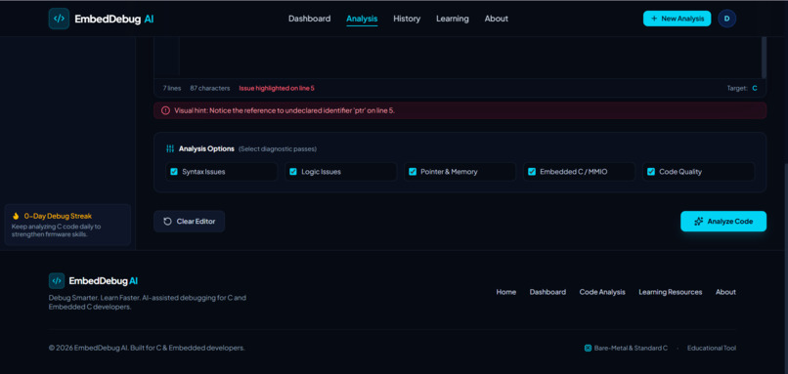The image size is (788, 374).
Task: Select the Analysis tab in top navigation
Action: tap(362, 19)
